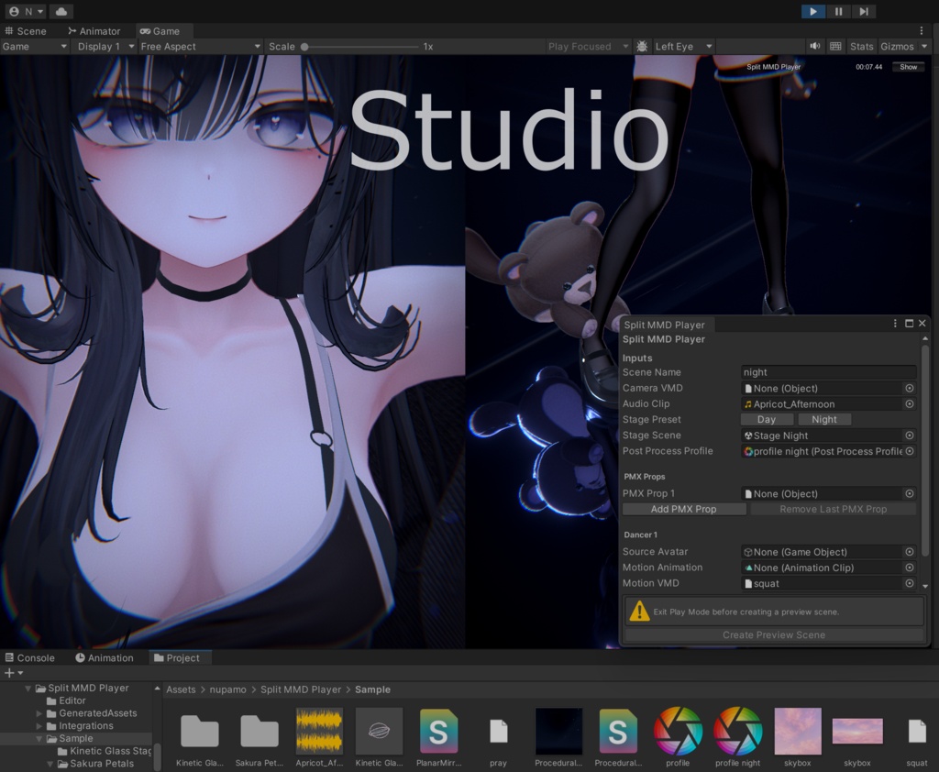Maximize the Split MMD Player window

(909, 324)
